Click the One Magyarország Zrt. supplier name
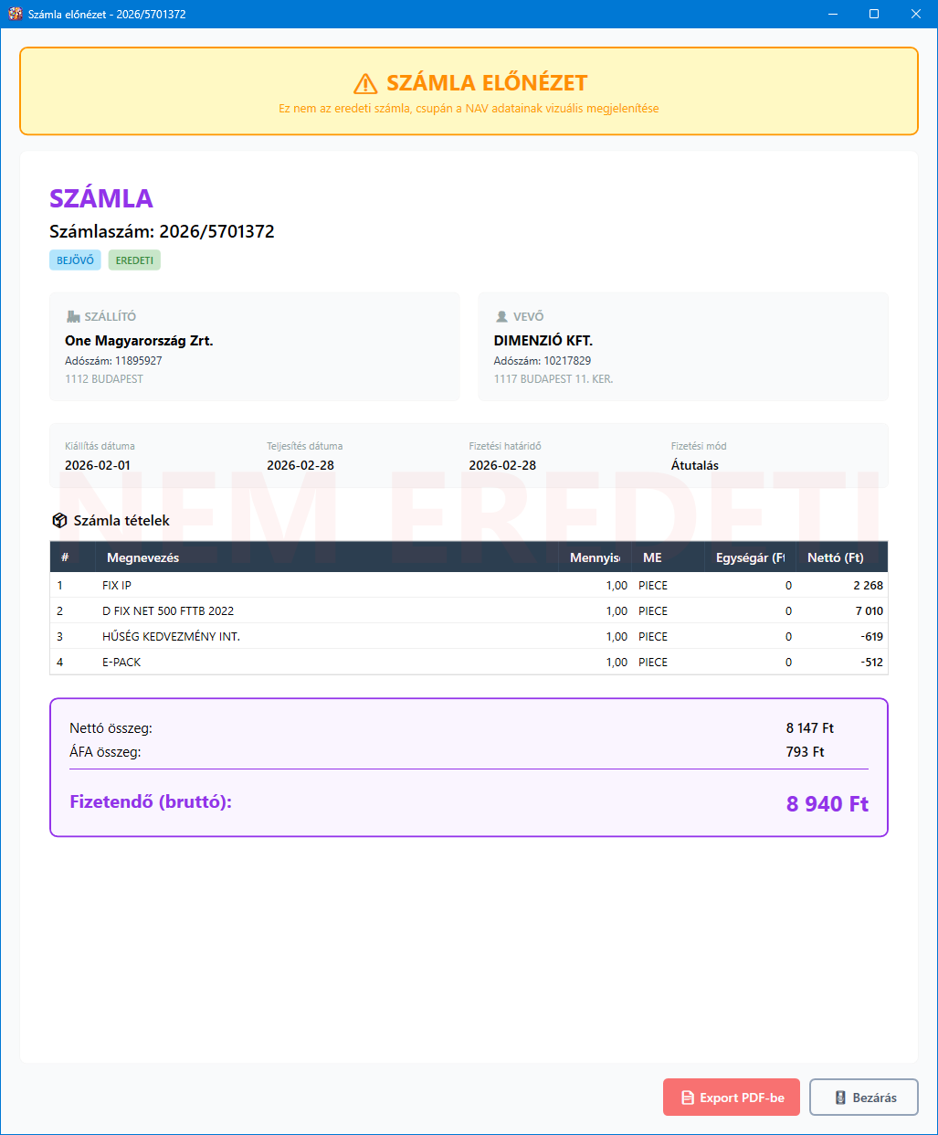938x1135 pixels. pos(139,341)
